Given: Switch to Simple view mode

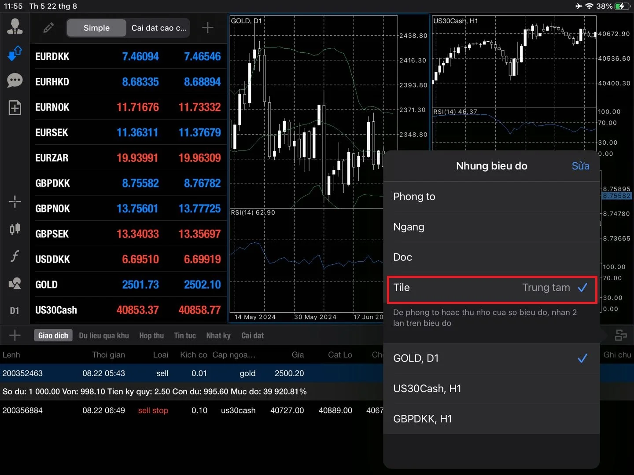Looking at the screenshot, I should tap(96, 28).
